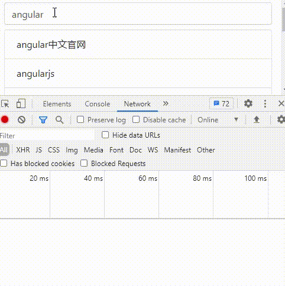285x286 pixels.
Task: Open the 72 messages issues badge
Action: tap(221, 103)
